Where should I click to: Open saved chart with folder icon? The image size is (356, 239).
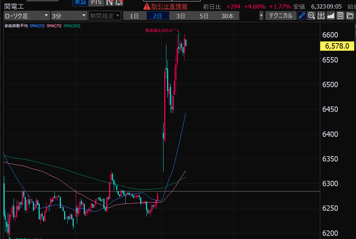coord(350,16)
